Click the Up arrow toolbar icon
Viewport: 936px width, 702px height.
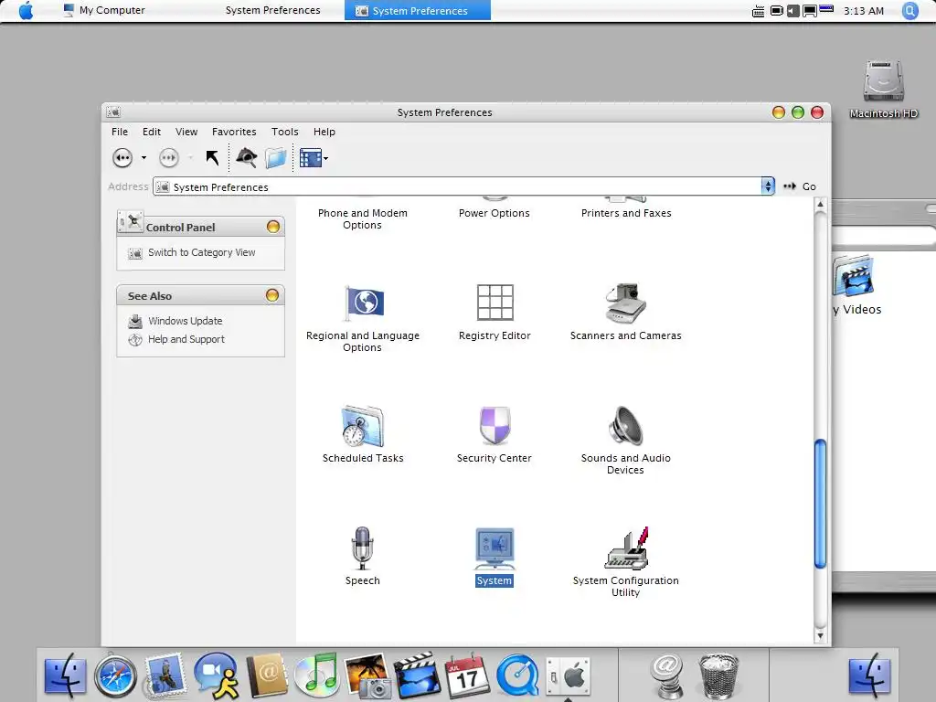coord(212,158)
